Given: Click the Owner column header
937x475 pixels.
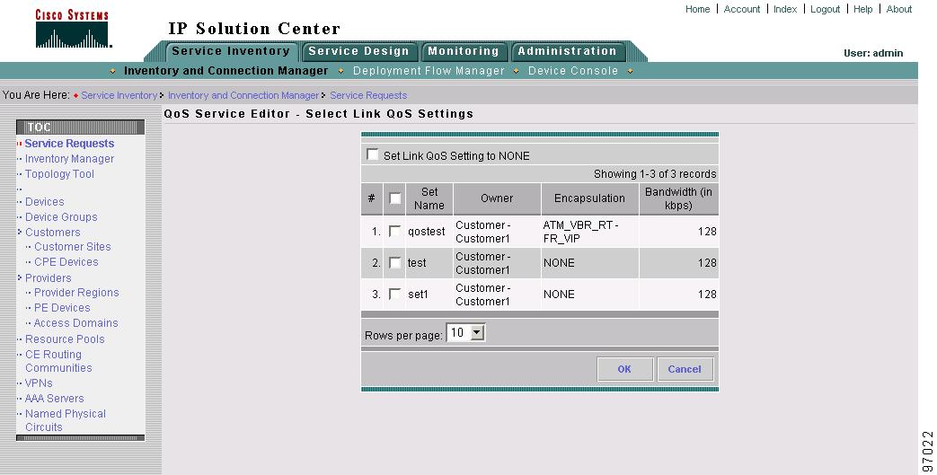Looking at the screenshot, I should (497, 198).
